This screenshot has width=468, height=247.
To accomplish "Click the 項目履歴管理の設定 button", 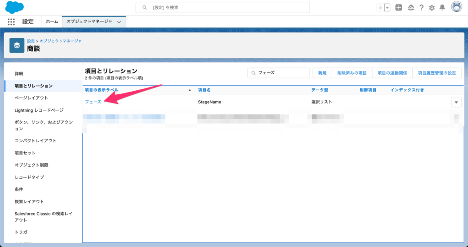I will (x=437, y=73).
